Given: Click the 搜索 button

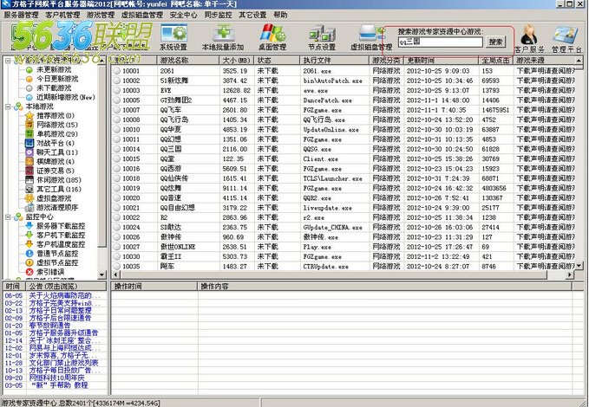Looking at the screenshot, I should point(495,42).
